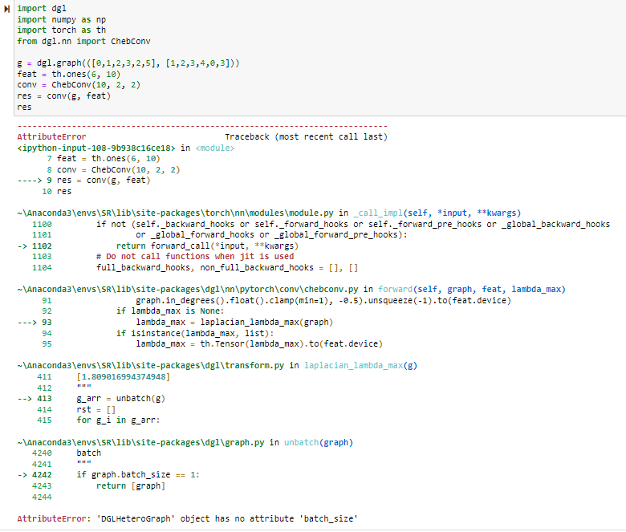Image resolution: width=626 pixels, height=532 pixels.
Task: Click the run cell play icon
Action: coord(6,9)
